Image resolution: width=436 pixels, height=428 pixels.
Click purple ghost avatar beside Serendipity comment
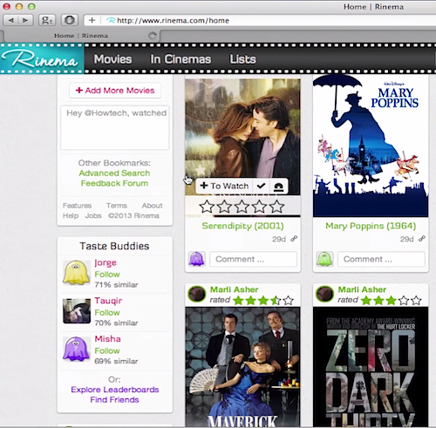pos(197,259)
